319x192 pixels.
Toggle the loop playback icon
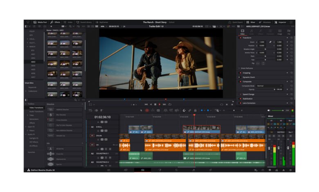(170, 104)
